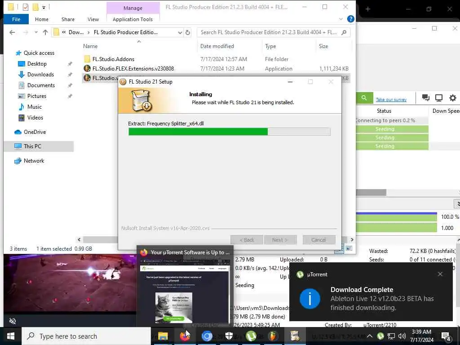Expand the Explorer ribbon chevron
The height and width of the screenshot is (345, 460).
(x=341, y=19)
